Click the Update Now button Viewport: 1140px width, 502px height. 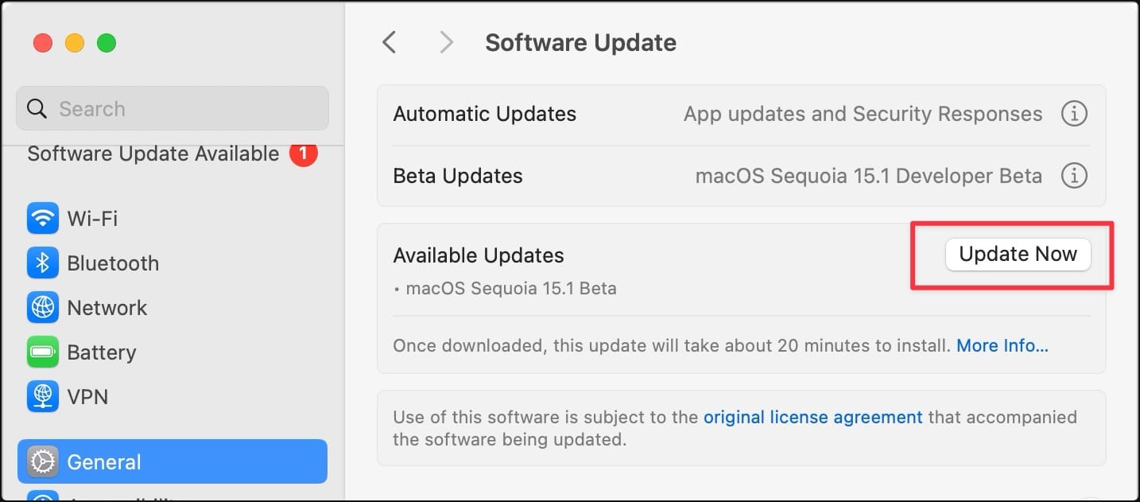click(x=1018, y=255)
